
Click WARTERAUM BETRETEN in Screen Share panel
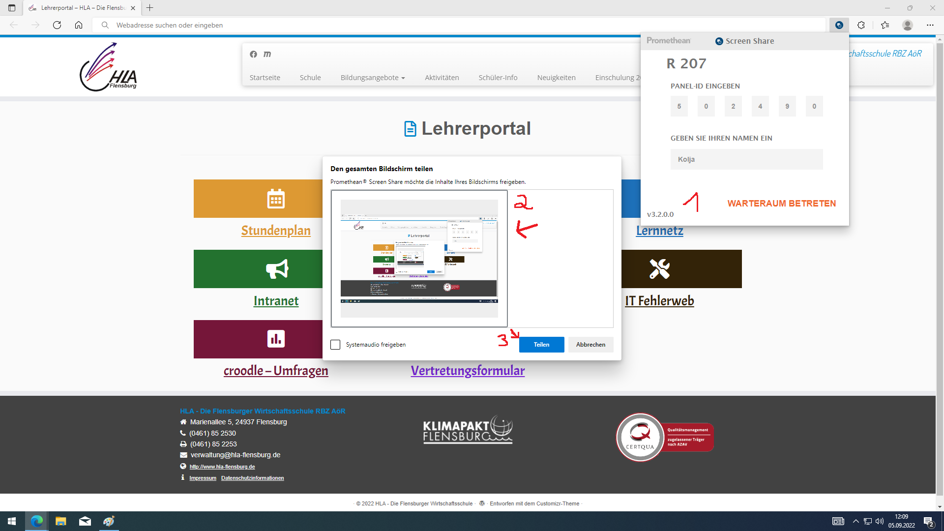781,204
